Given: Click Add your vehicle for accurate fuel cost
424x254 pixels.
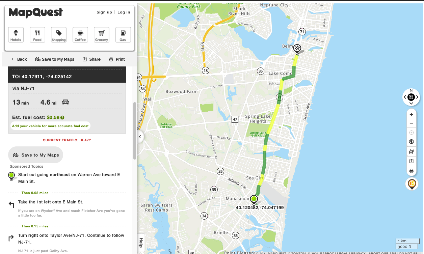Looking at the screenshot, I should [50, 126].
